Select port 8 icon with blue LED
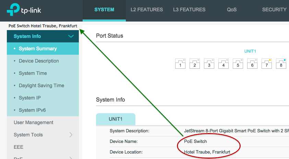The image size is (289, 159). point(281,64)
